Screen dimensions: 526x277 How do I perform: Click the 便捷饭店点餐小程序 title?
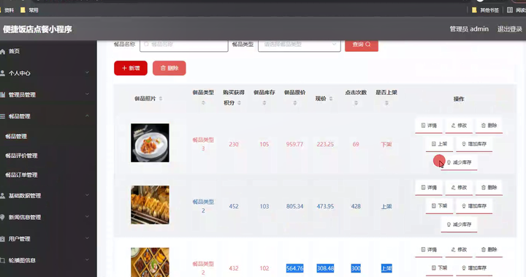(x=37, y=29)
